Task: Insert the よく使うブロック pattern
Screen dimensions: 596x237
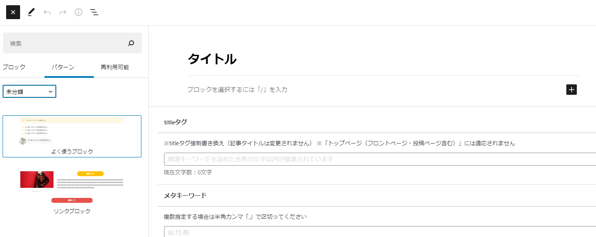Action: 72,136
